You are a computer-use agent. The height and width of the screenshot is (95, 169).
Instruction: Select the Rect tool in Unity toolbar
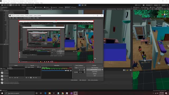pyautogui.click(x=13, y=5)
